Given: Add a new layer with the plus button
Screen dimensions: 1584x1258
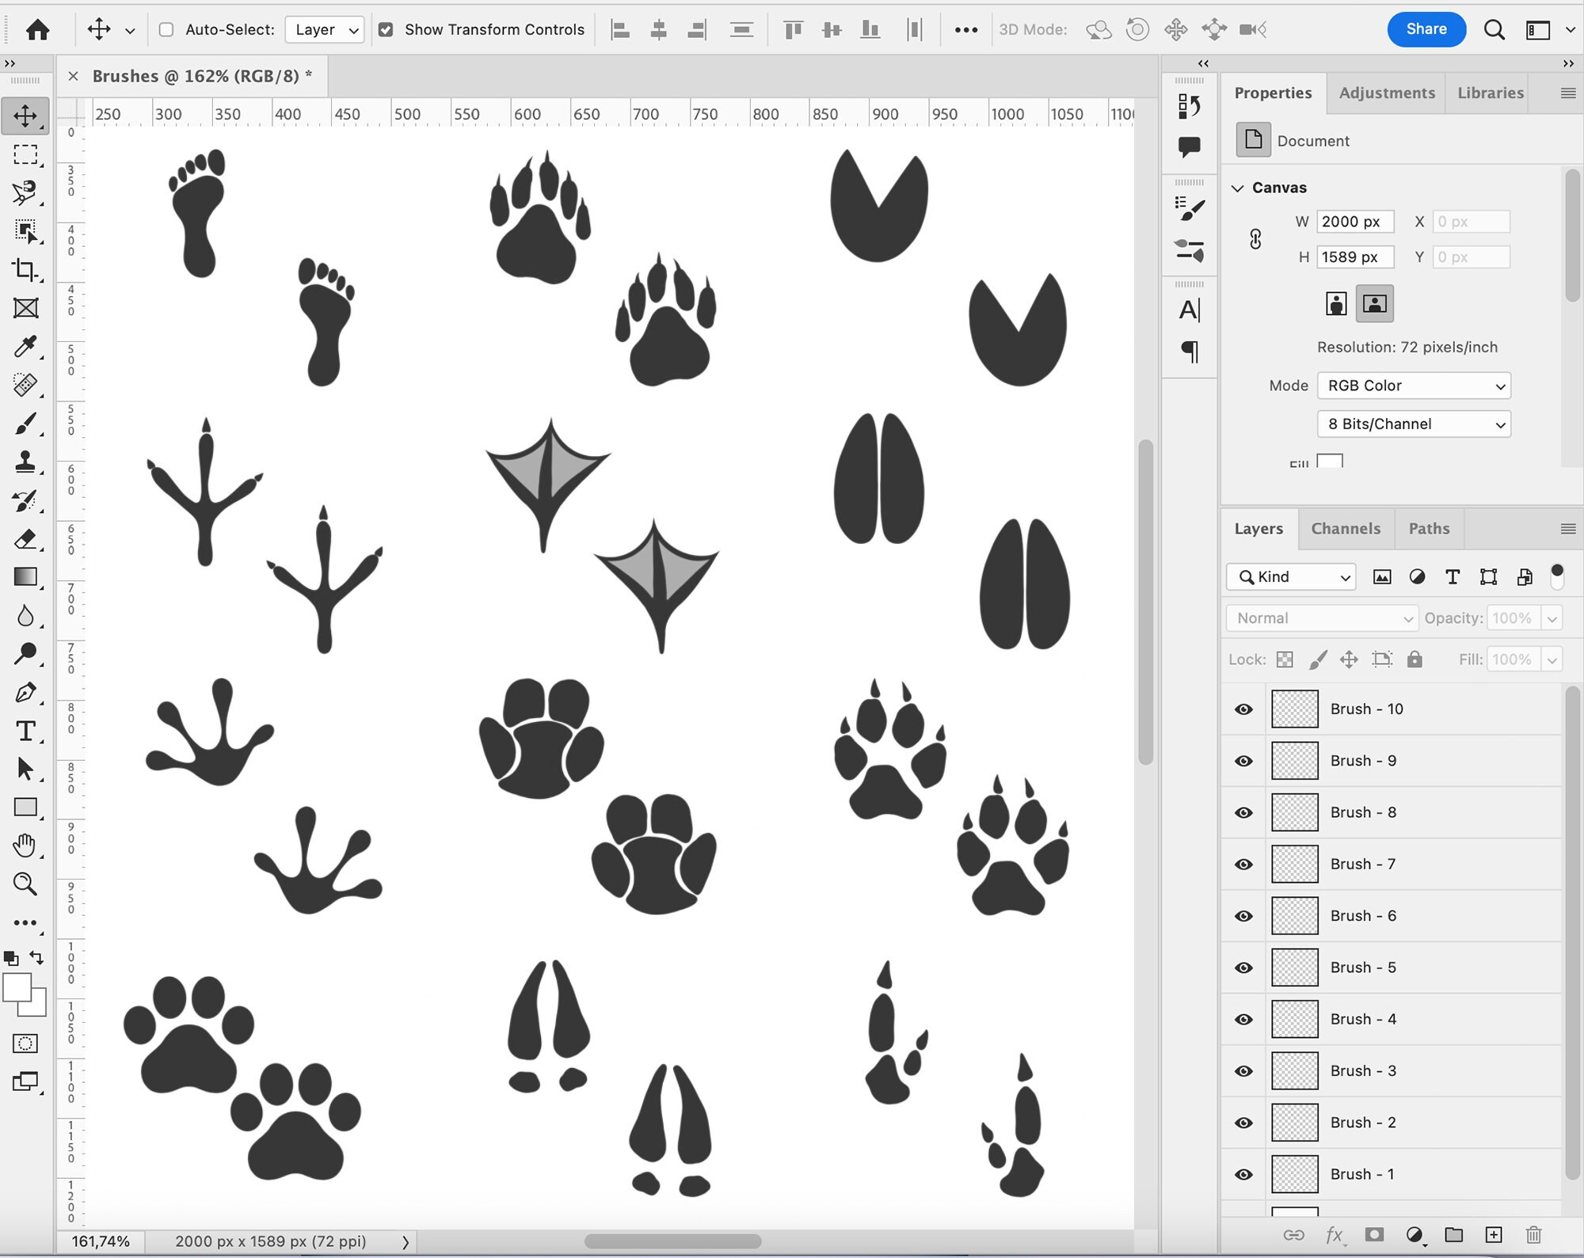Looking at the screenshot, I should [x=1495, y=1234].
